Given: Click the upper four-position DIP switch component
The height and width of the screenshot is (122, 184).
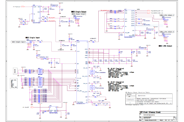Looking at the screenshot, I should click(40, 71).
